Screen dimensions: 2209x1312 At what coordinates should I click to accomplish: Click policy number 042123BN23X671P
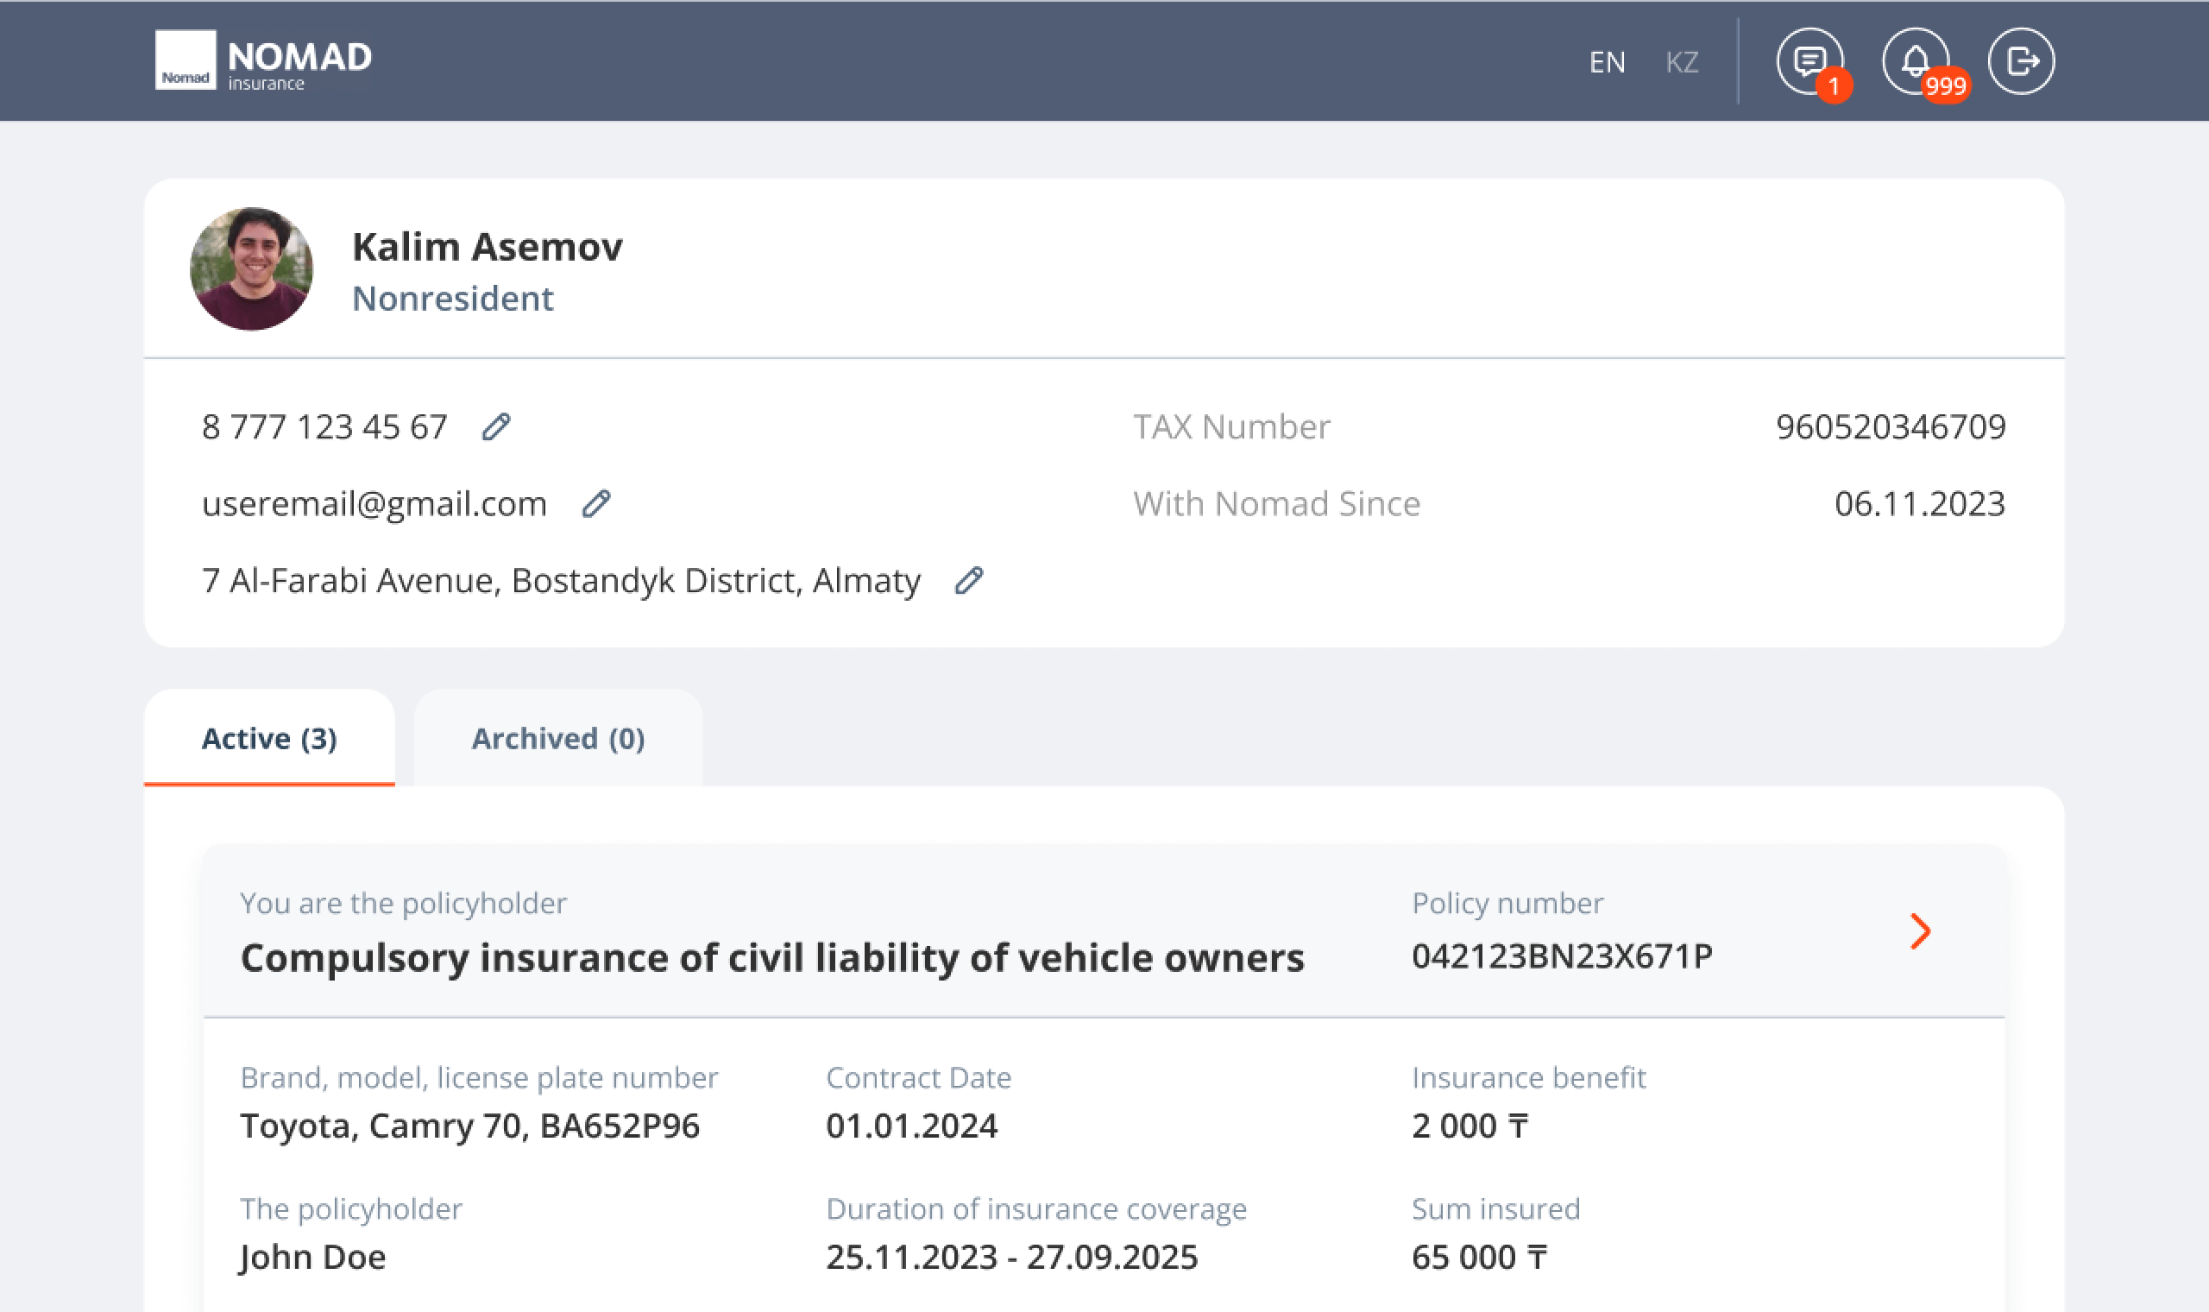[1561, 956]
